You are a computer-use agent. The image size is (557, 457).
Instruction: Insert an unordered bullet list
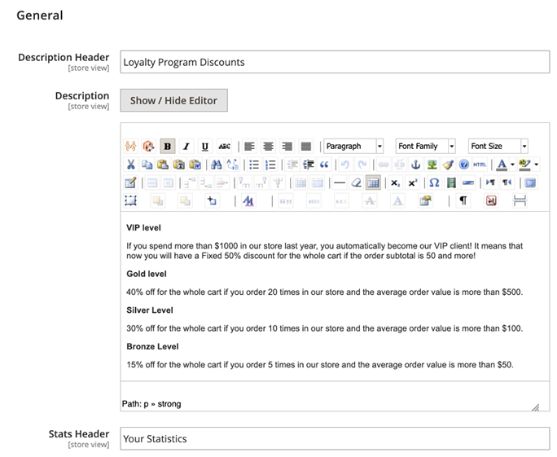tap(254, 165)
